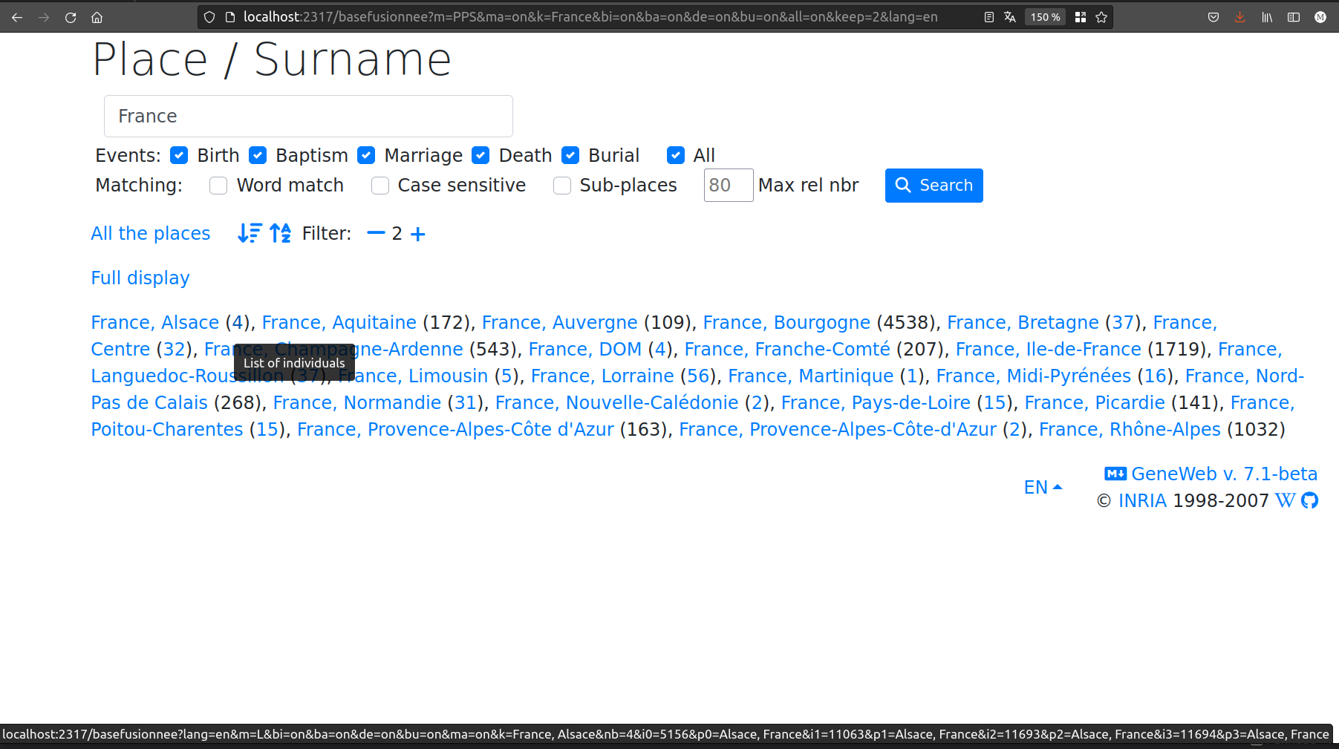1339x749 pixels.
Task: Increase the filter value with the plus
Action: 418,233
